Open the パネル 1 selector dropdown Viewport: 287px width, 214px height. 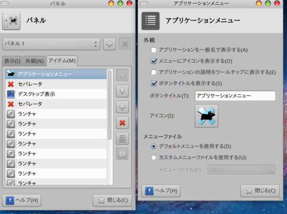coord(51,44)
